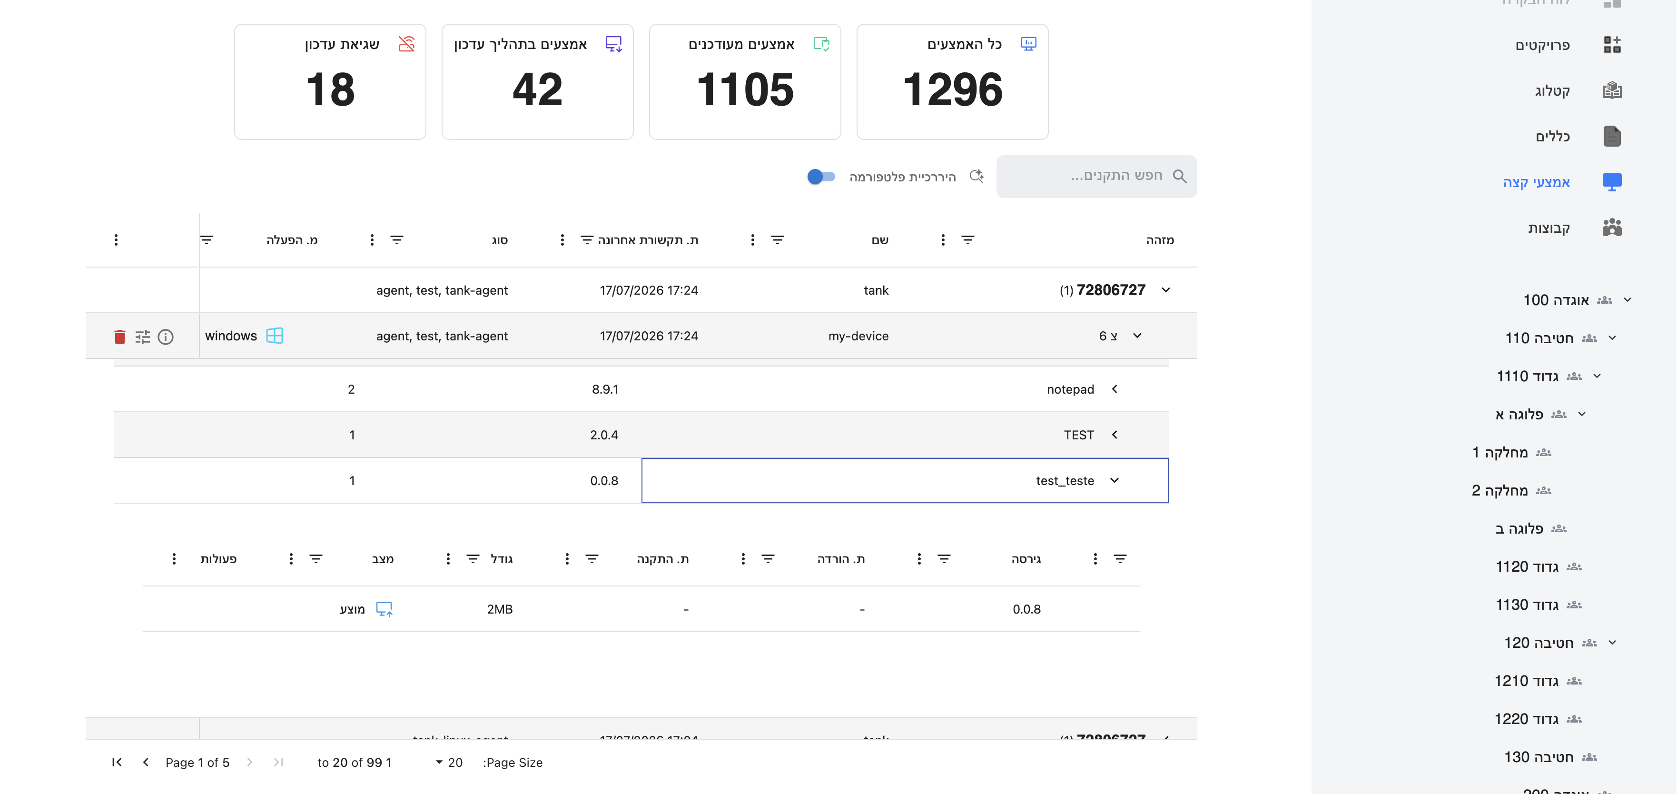
Task: Open the פעולות column menu dots
Action: coord(174,559)
